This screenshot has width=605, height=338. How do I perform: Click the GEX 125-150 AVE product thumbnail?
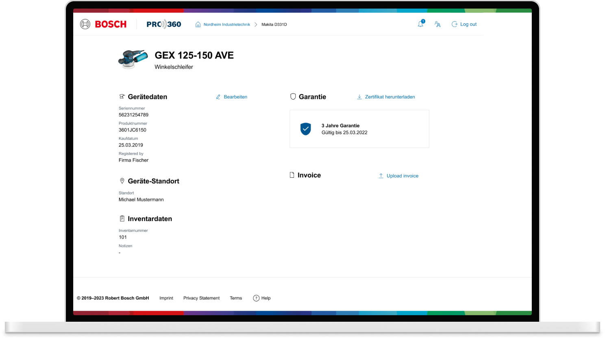(133, 59)
